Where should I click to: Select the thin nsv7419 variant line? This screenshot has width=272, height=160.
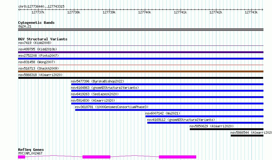141,46
